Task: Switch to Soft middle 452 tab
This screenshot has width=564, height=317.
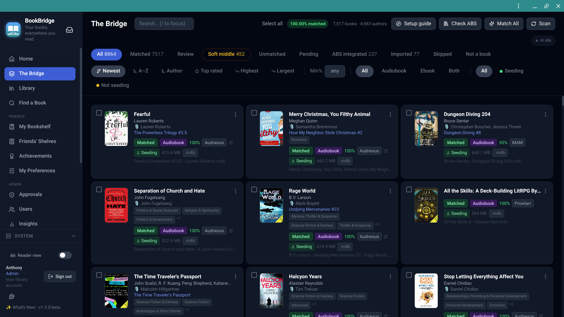Action: tap(226, 54)
